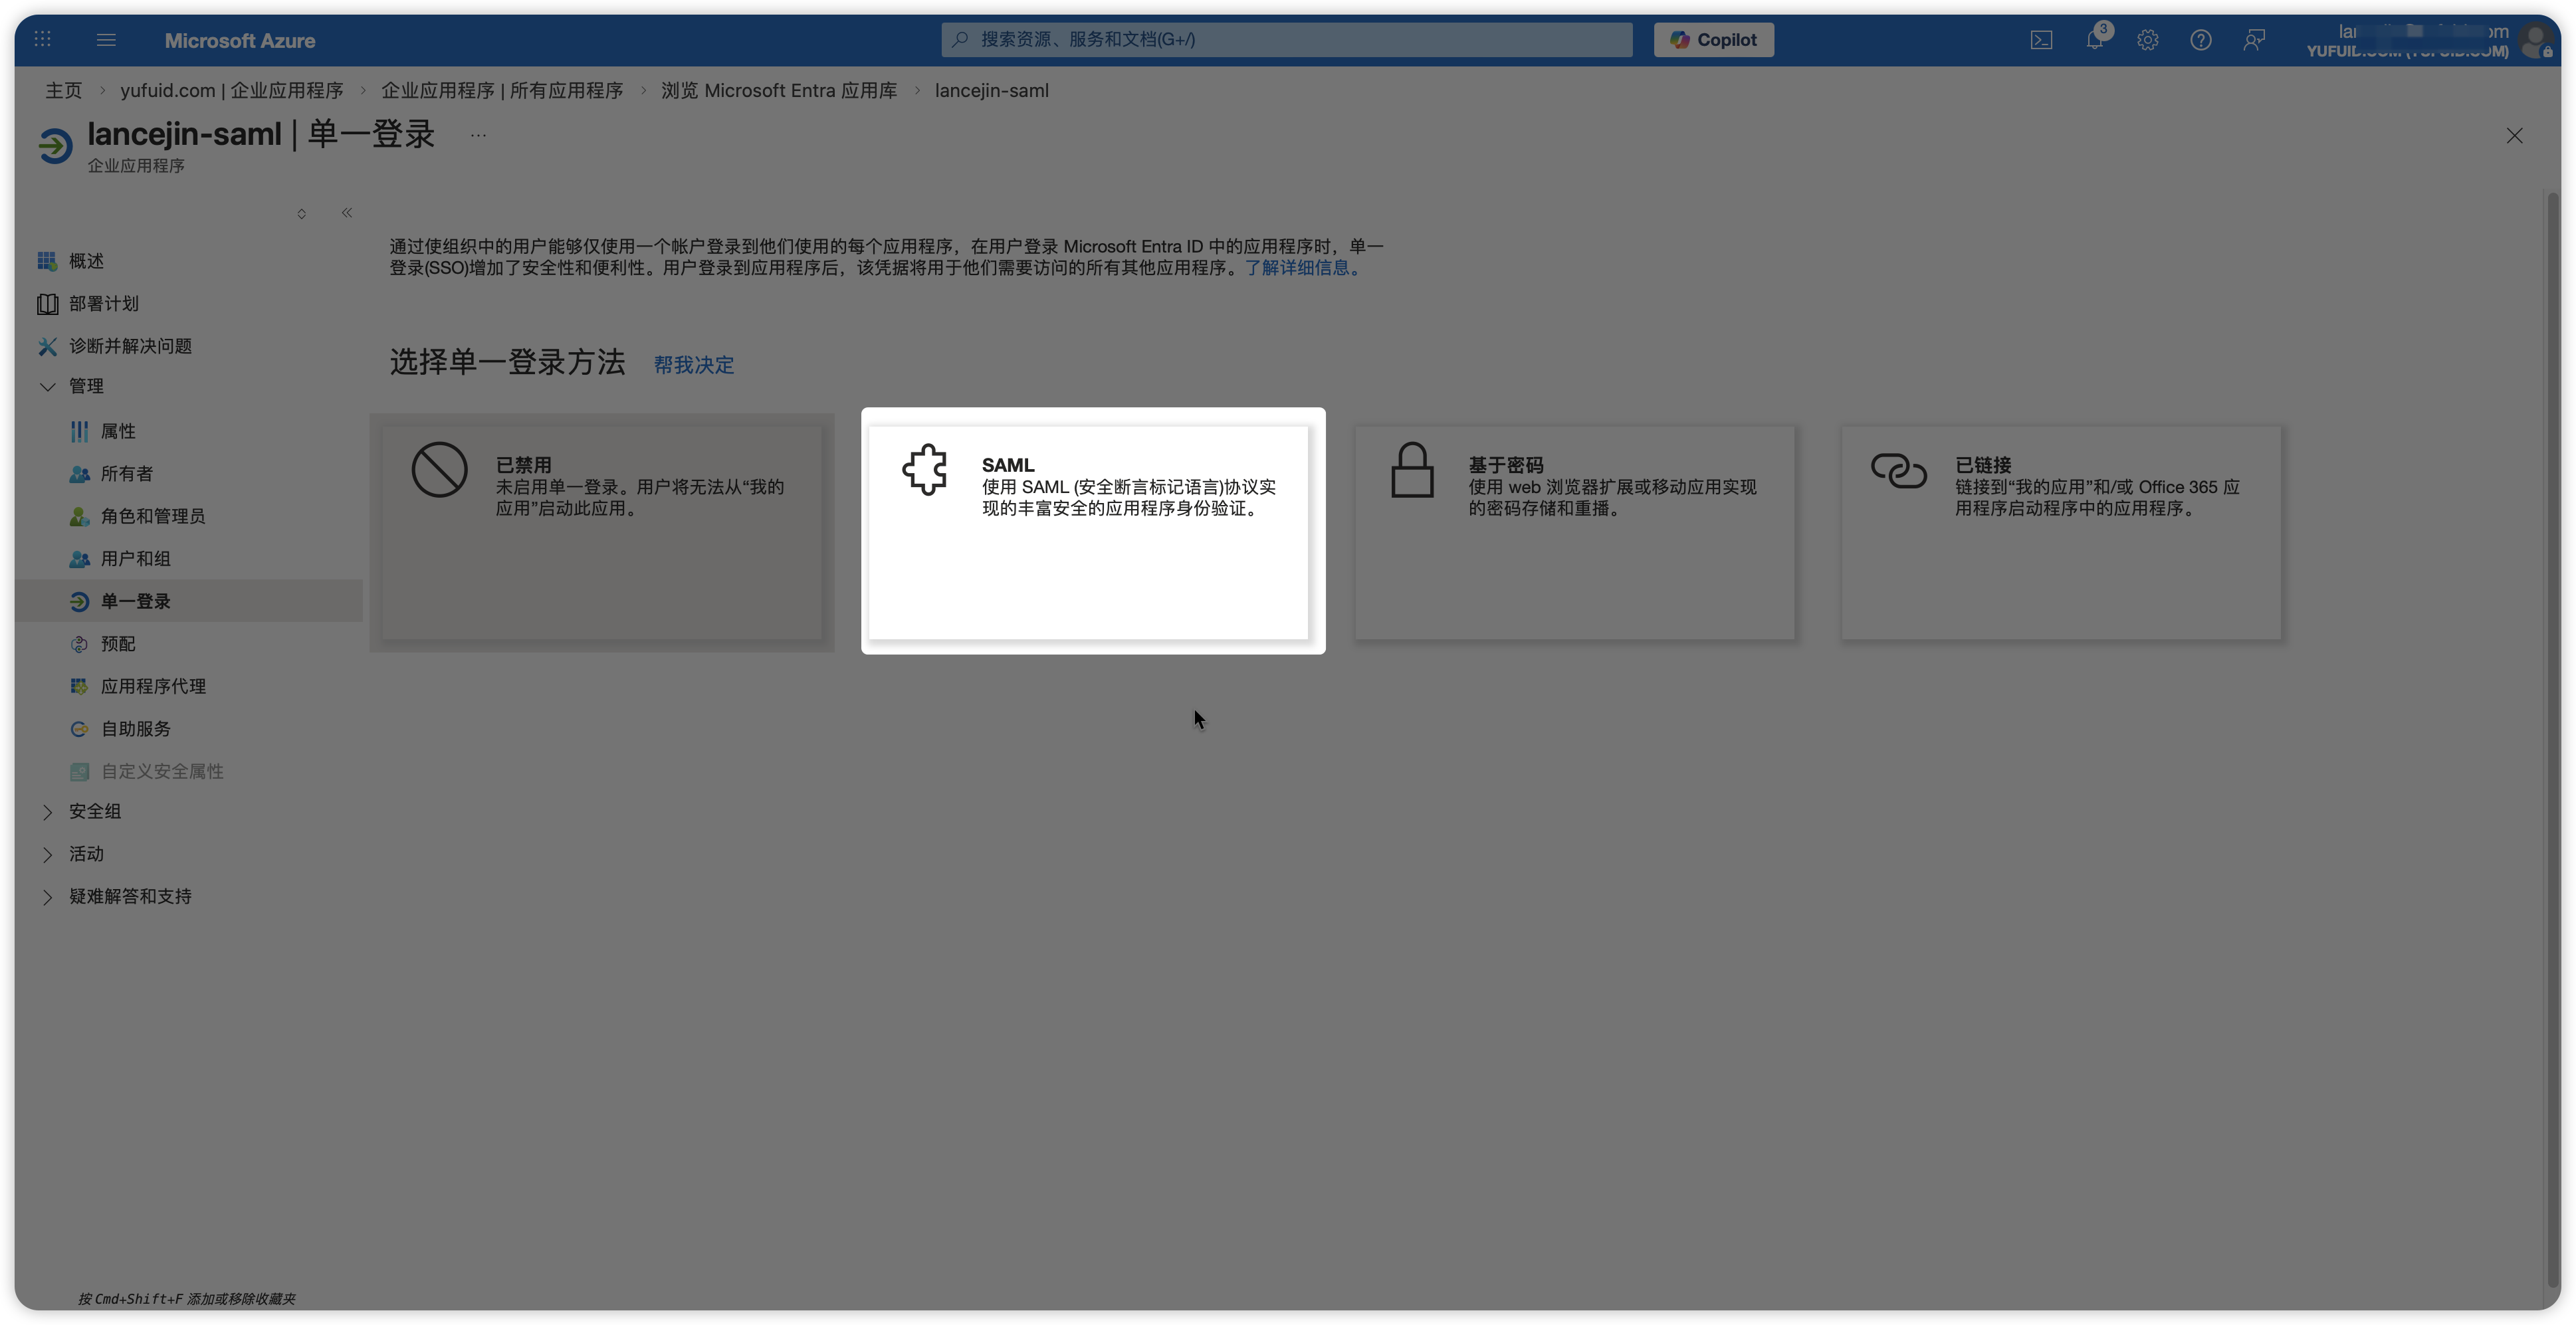Open the Cloud Shell icon
This screenshot has height=1325, width=2576.
point(2041,40)
